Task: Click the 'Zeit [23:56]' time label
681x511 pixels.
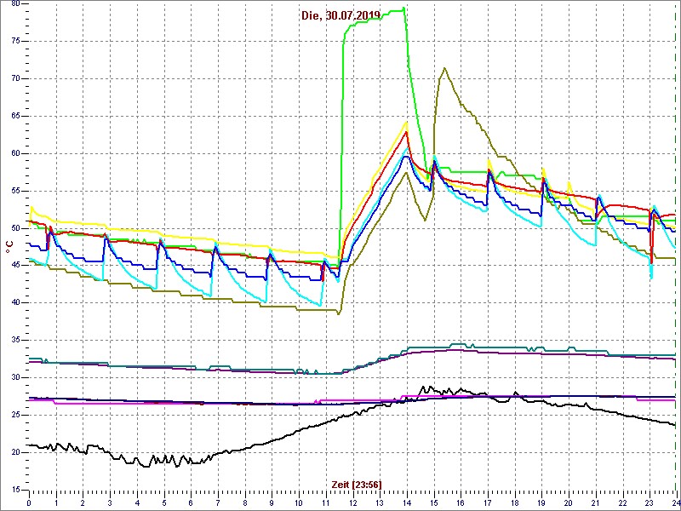Action: pos(356,485)
